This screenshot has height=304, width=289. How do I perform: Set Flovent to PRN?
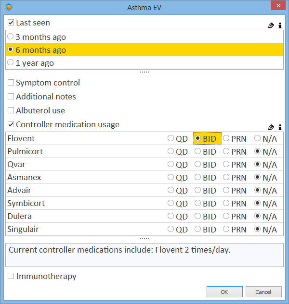pos(226,138)
